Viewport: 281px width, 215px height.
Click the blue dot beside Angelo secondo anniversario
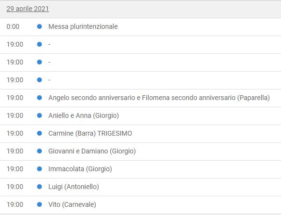click(x=39, y=98)
